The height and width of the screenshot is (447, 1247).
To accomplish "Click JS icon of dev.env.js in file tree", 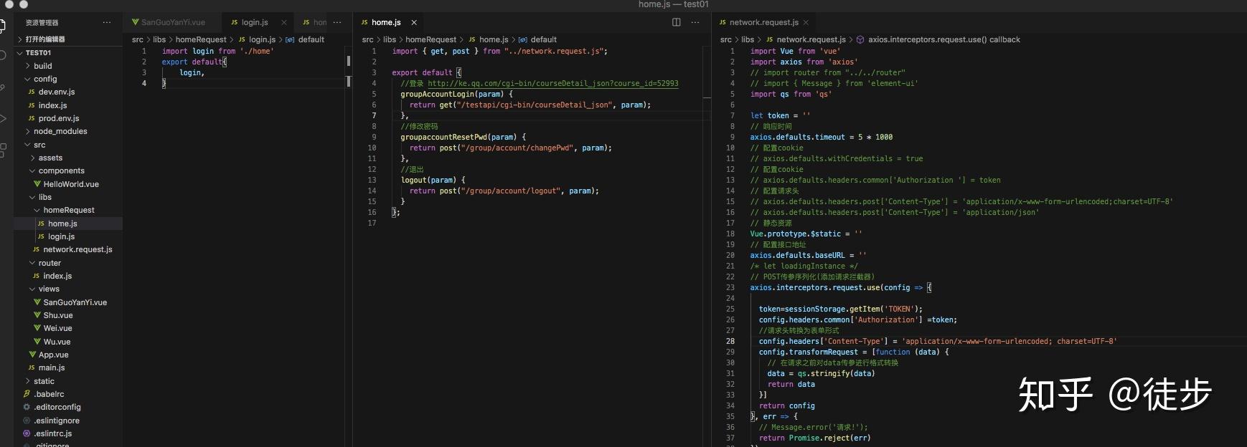I will pos(32,92).
